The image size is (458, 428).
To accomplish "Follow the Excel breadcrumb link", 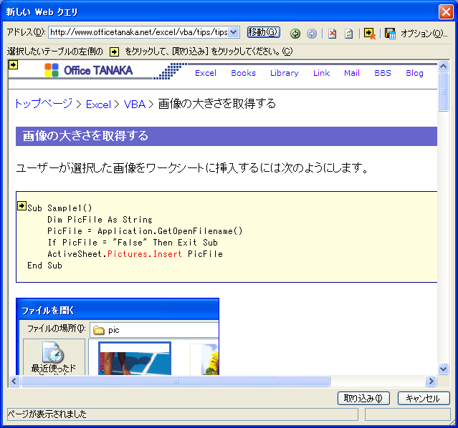I will click(98, 104).
